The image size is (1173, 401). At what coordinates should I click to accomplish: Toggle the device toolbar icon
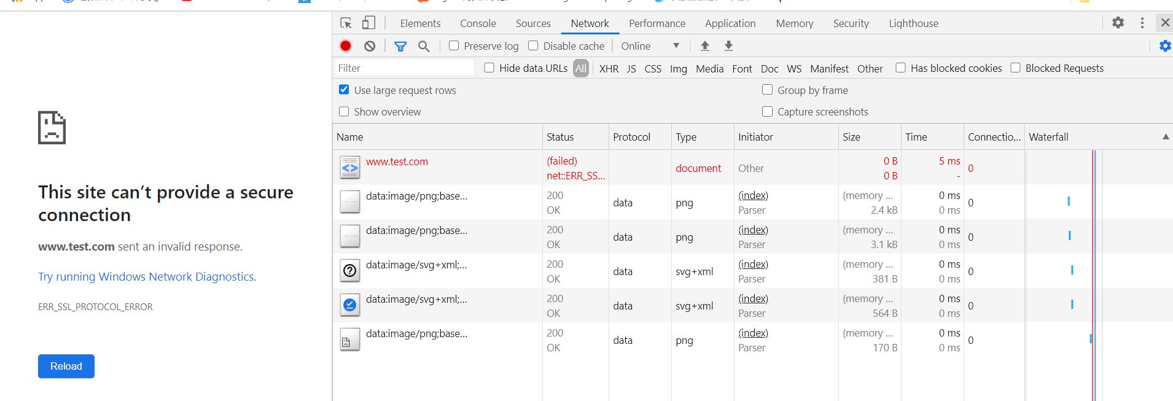[368, 23]
